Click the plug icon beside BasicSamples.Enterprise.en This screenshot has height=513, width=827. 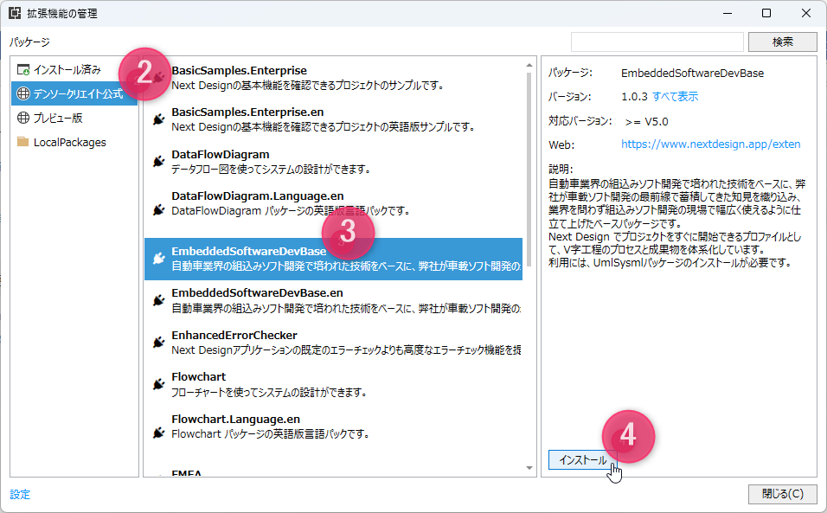(159, 119)
